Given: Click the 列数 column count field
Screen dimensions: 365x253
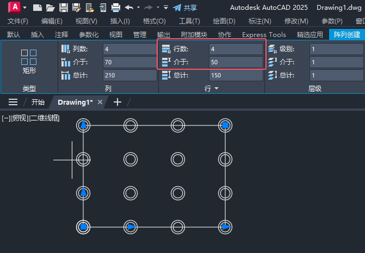Looking at the screenshot, I should coord(129,49).
